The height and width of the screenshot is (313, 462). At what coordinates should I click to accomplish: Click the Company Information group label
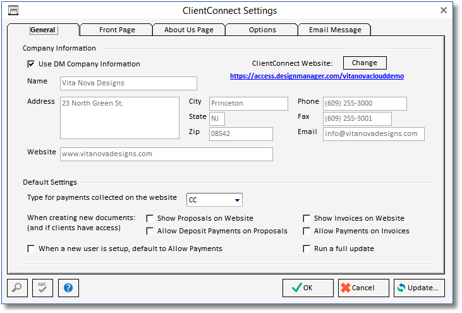pos(59,48)
